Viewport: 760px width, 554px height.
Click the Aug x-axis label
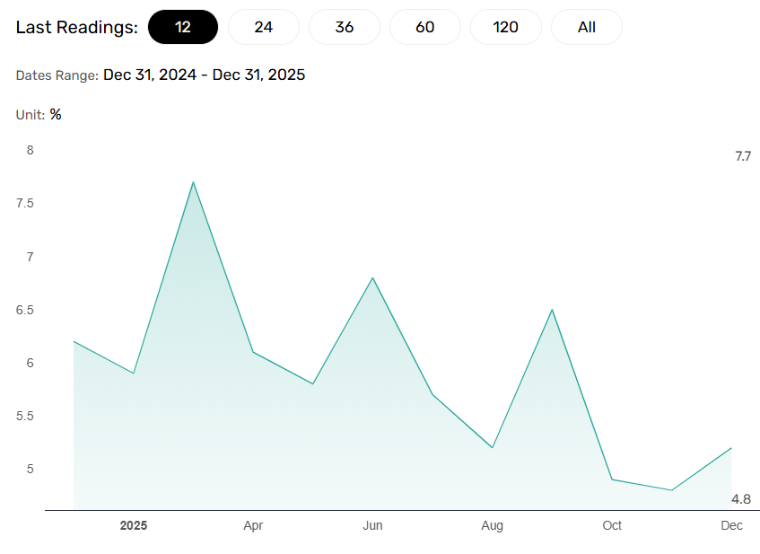492,526
